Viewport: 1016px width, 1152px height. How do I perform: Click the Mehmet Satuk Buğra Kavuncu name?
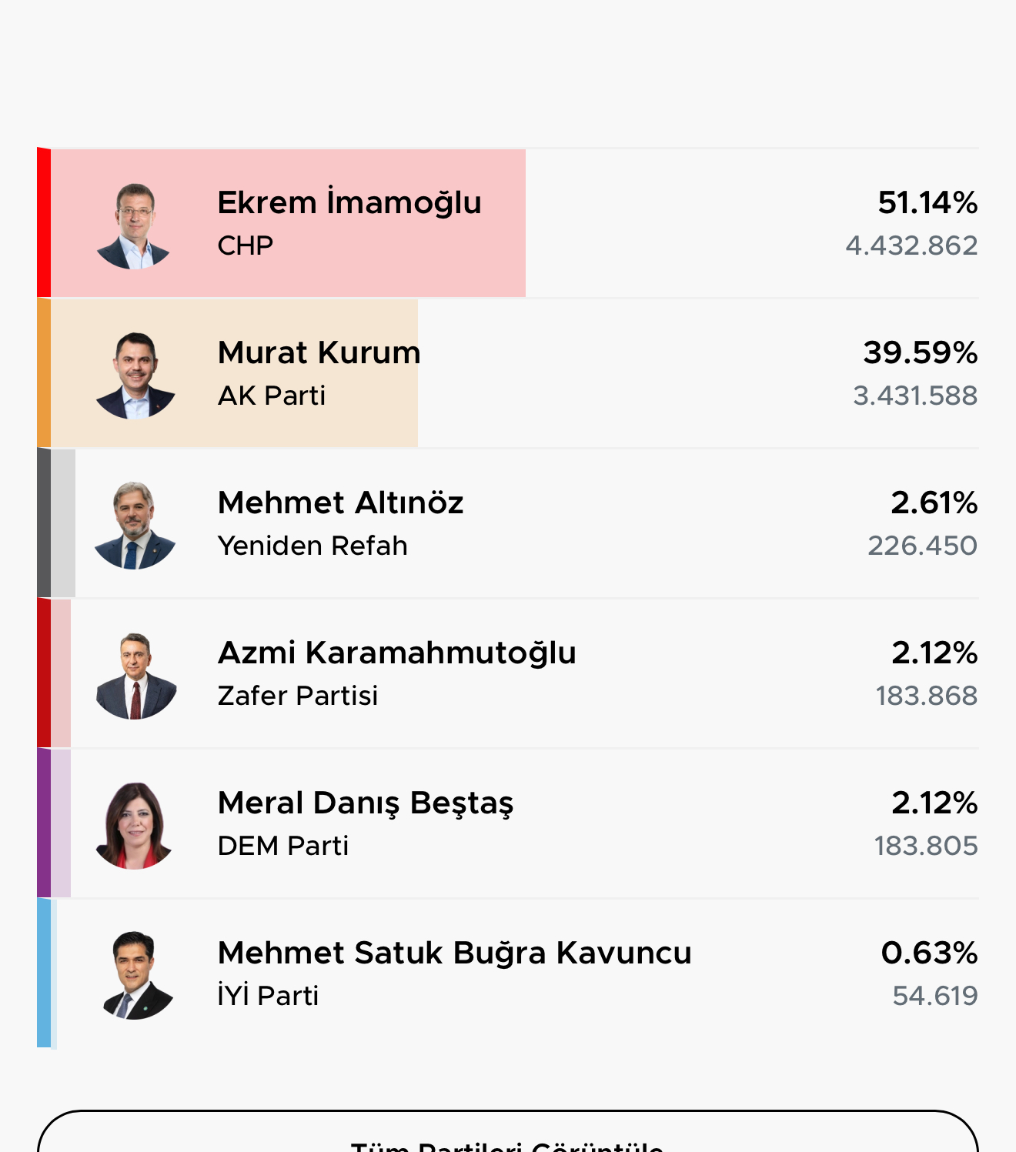[x=455, y=953]
